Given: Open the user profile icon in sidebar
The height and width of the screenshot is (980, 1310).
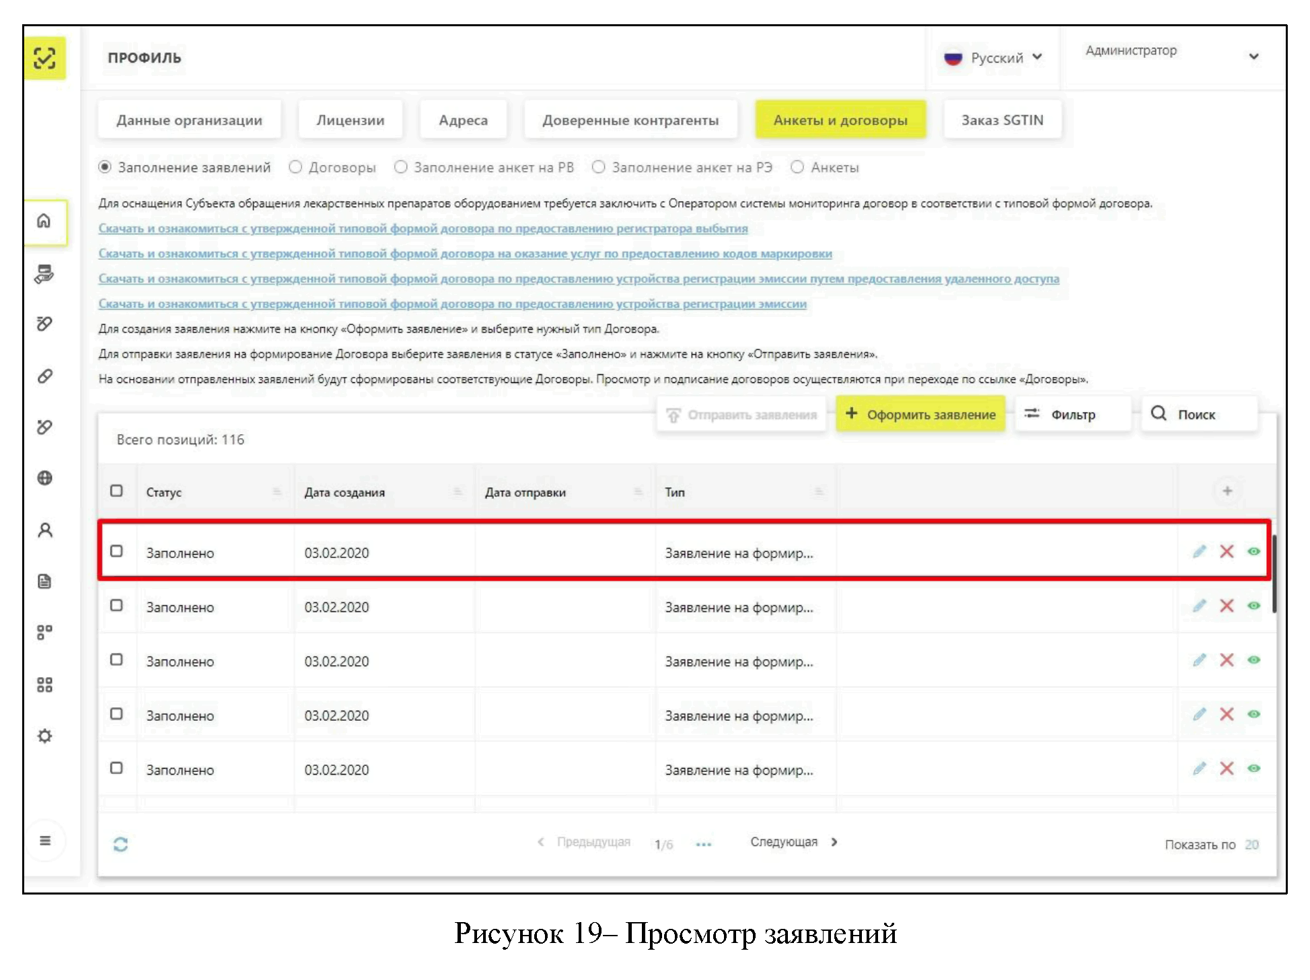Looking at the screenshot, I should [44, 530].
